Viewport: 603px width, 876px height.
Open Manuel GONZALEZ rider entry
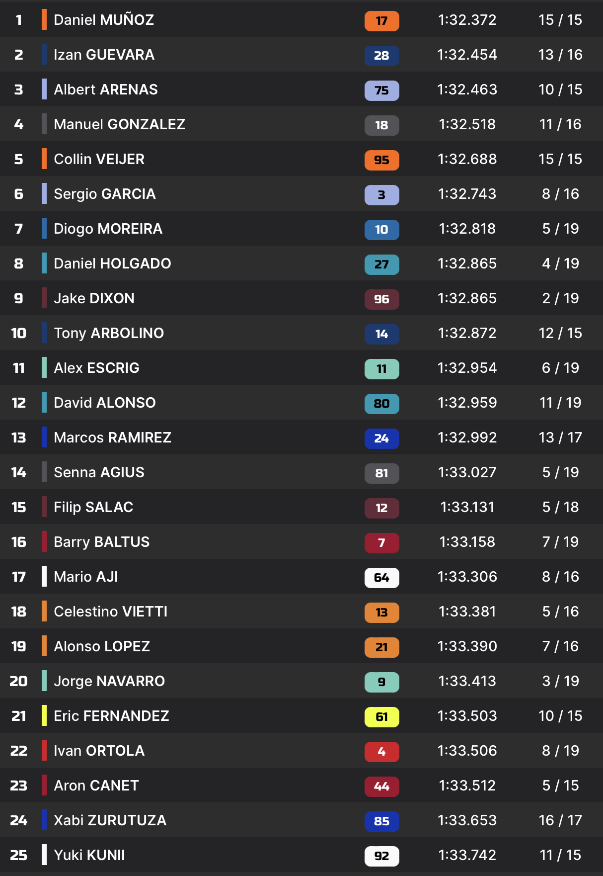(119, 124)
